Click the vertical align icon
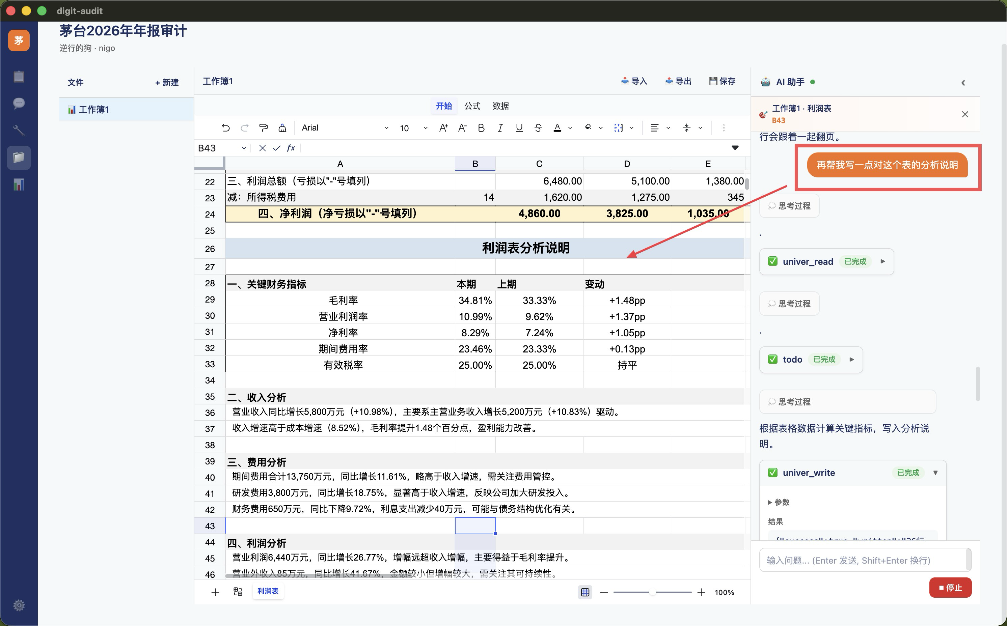 pyautogui.click(x=687, y=128)
